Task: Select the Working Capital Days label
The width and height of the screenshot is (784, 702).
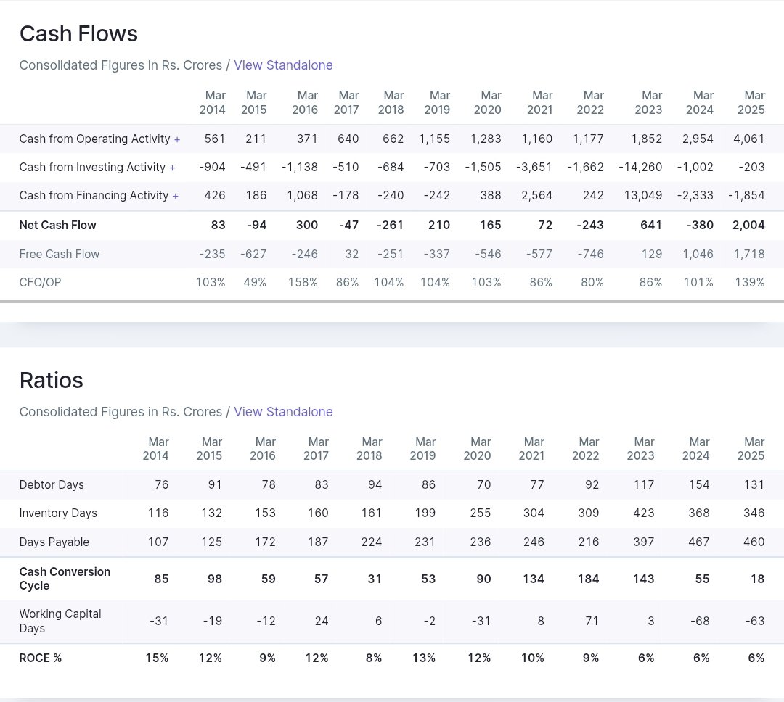Action: click(60, 621)
